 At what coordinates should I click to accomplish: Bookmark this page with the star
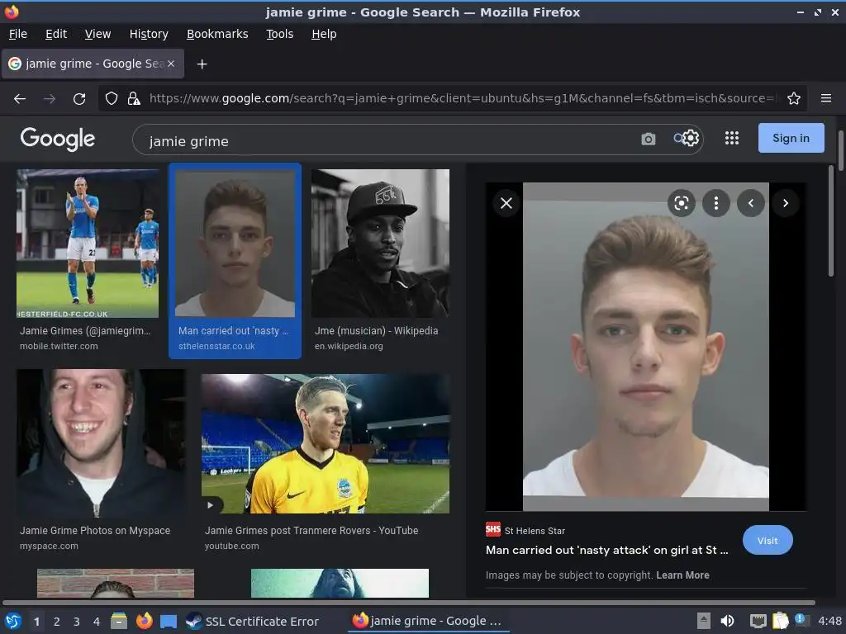point(794,99)
